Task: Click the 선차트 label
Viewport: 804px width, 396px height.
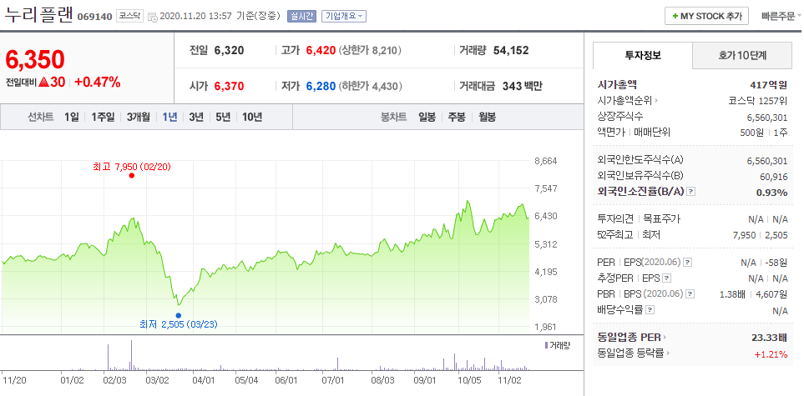Action: [41, 118]
